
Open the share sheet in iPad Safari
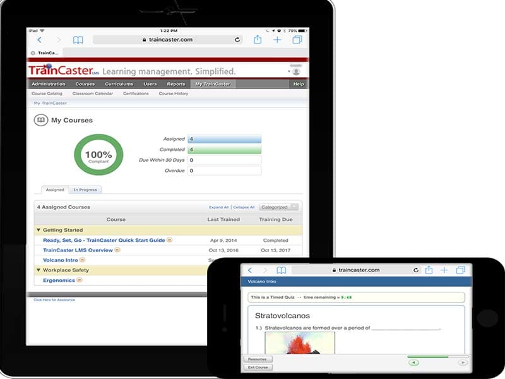pos(258,40)
